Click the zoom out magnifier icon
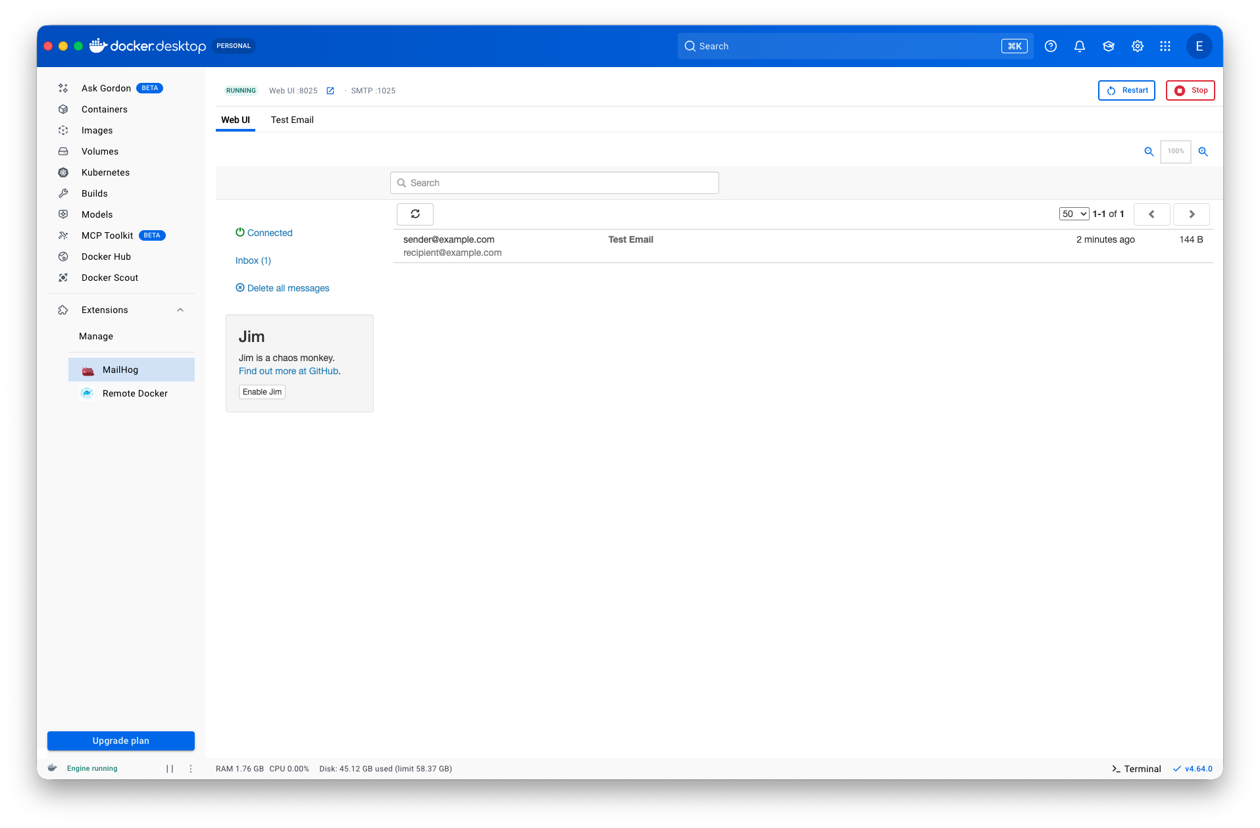This screenshot has width=1260, height=828. (1149, 152)
